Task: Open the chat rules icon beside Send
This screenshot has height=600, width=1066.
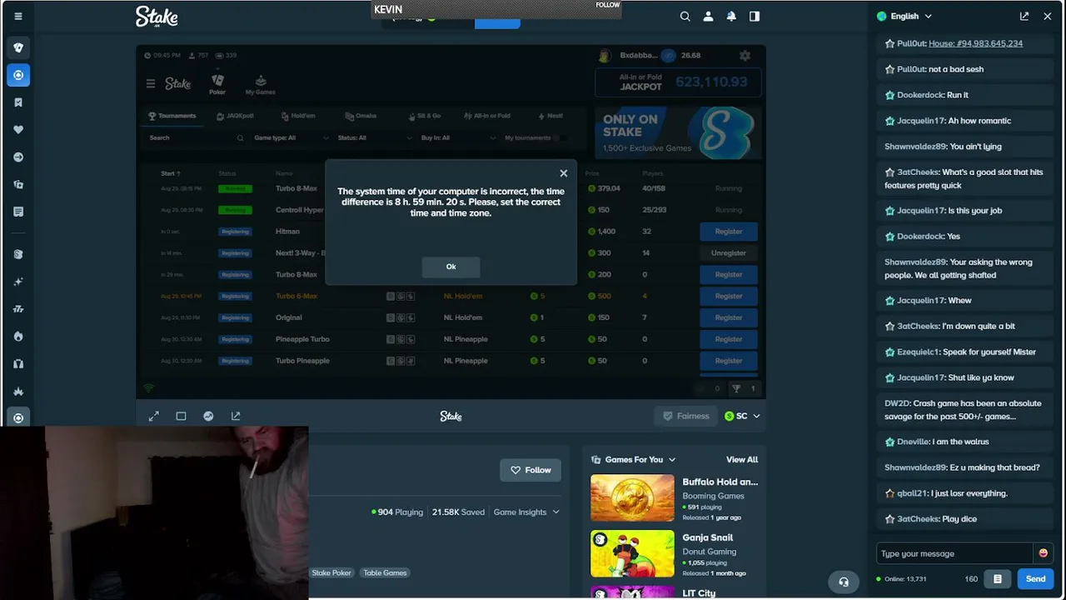Action: [998, 579]
